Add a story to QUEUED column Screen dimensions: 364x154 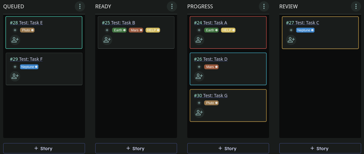[x=44, y=148]
